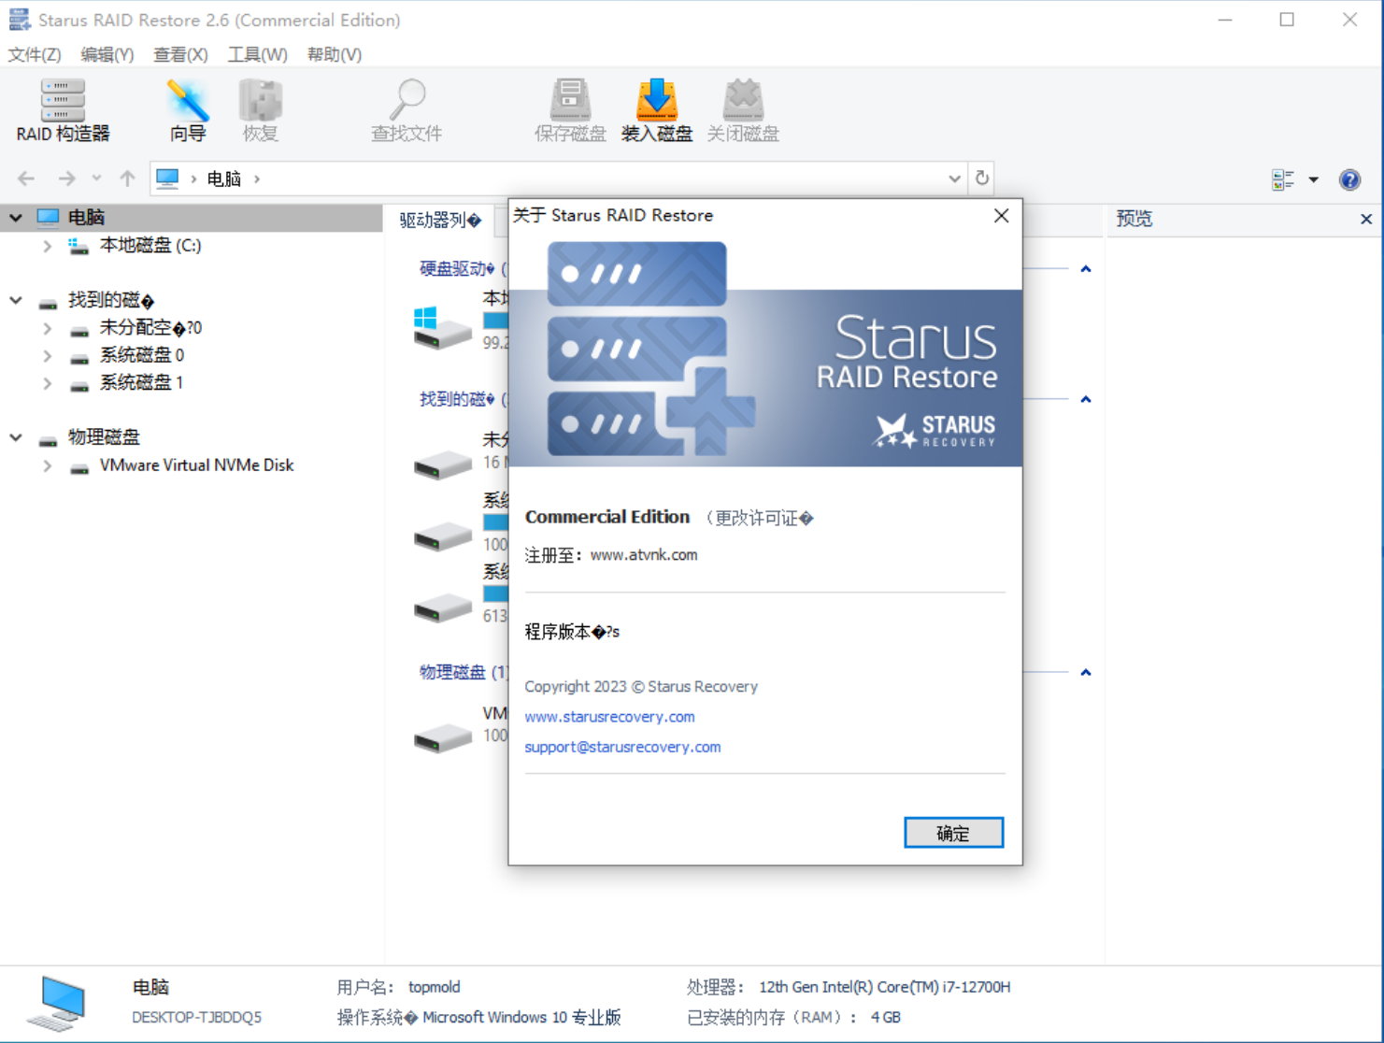Collapse the 物理磁盘 tree group

tap(16, 437)
